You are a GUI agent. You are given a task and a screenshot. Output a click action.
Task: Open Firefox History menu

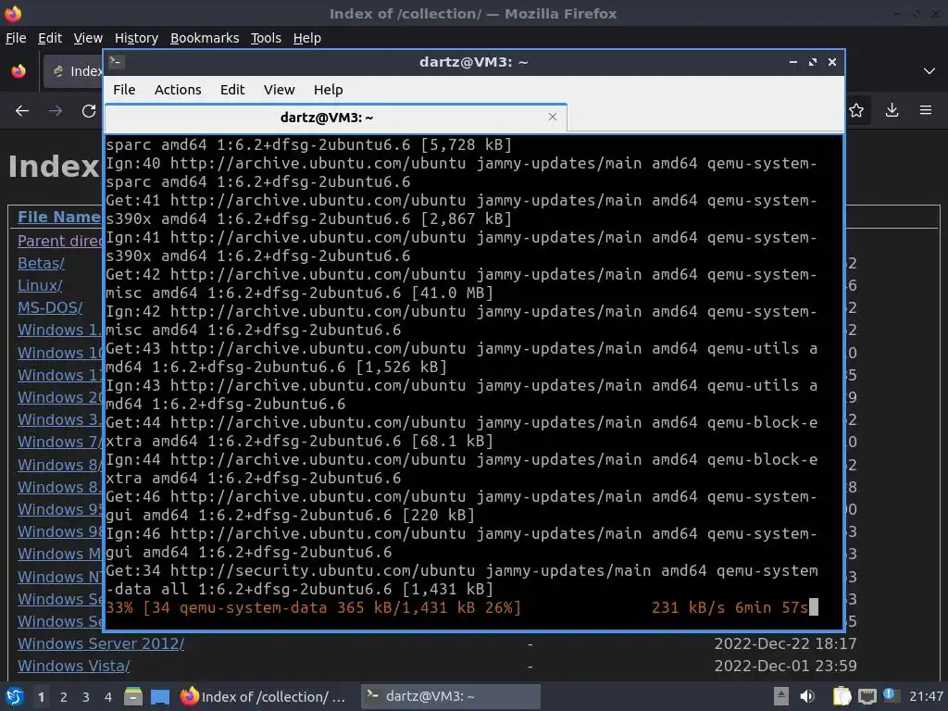(x=137, y=38)
